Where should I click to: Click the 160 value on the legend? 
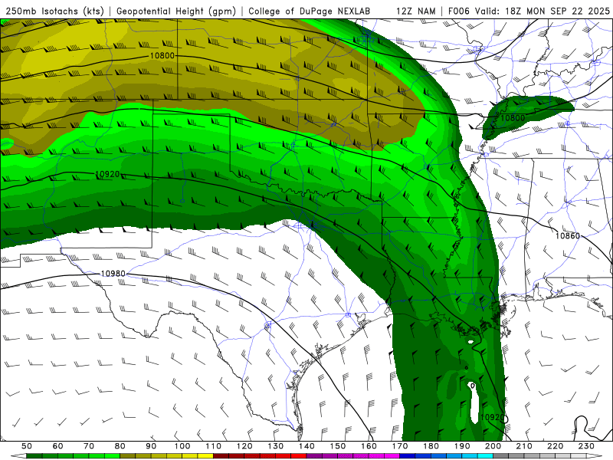point(369,446)
